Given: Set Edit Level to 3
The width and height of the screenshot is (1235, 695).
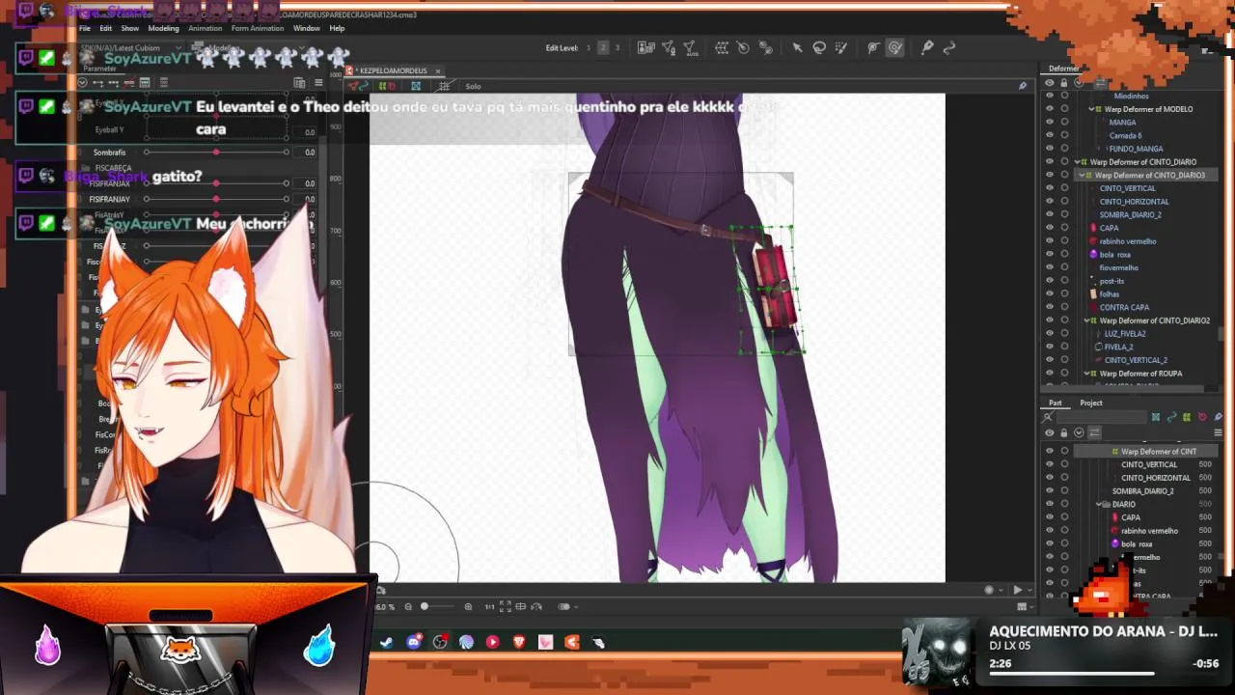Looking at the screenshot, I should pyautogui.click(x=617, y=47).
